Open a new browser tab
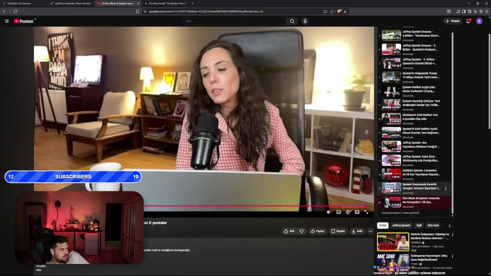This screenshot has height=276, width=491. [x=193, y=3]
